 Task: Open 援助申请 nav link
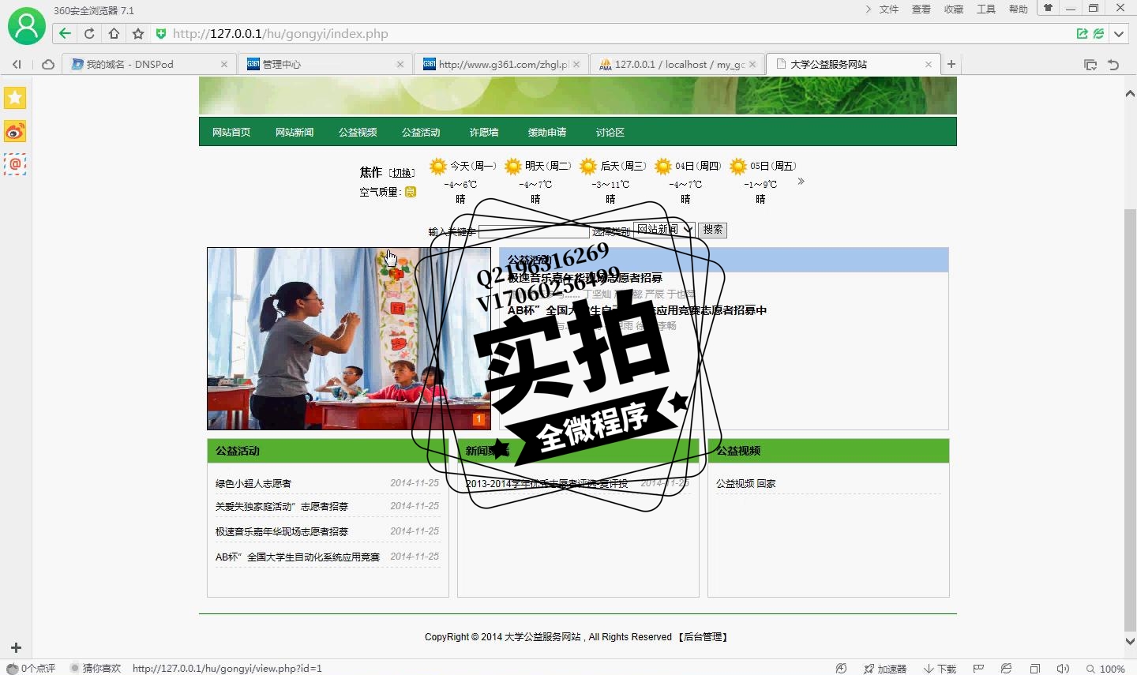click(x=547, y=132)
